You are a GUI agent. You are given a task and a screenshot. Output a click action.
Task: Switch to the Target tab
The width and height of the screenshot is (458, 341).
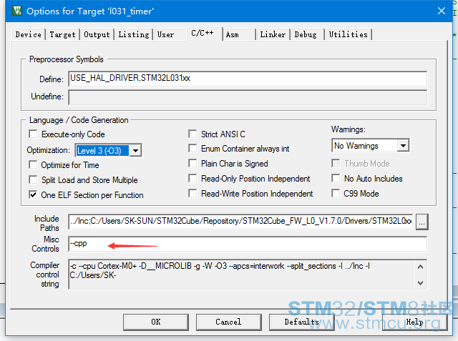click(62, 34)
